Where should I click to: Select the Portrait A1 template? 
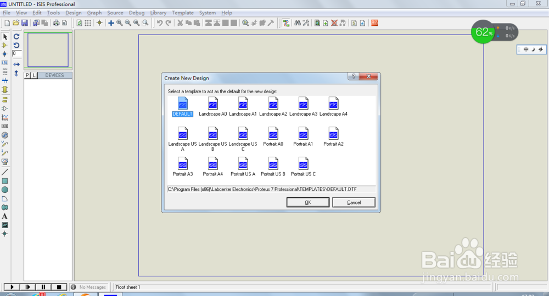tap(303, 137)
